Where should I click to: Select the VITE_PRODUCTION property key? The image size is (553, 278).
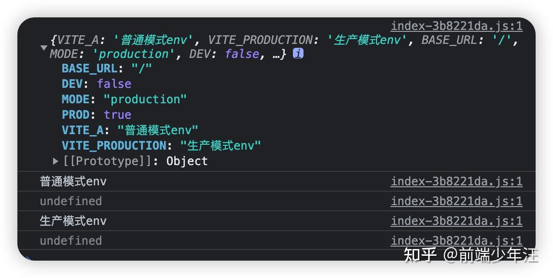[114, 146]
